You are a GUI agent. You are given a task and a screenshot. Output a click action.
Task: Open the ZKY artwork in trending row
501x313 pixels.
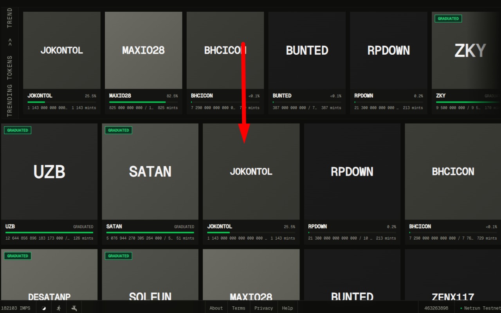pyautogui.click(x=466, y=50)
